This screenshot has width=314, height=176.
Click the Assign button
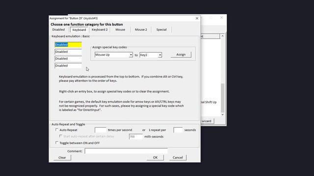pos(181,54)
